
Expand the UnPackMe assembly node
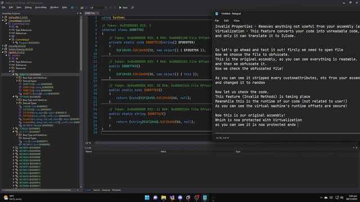[3, 17]
